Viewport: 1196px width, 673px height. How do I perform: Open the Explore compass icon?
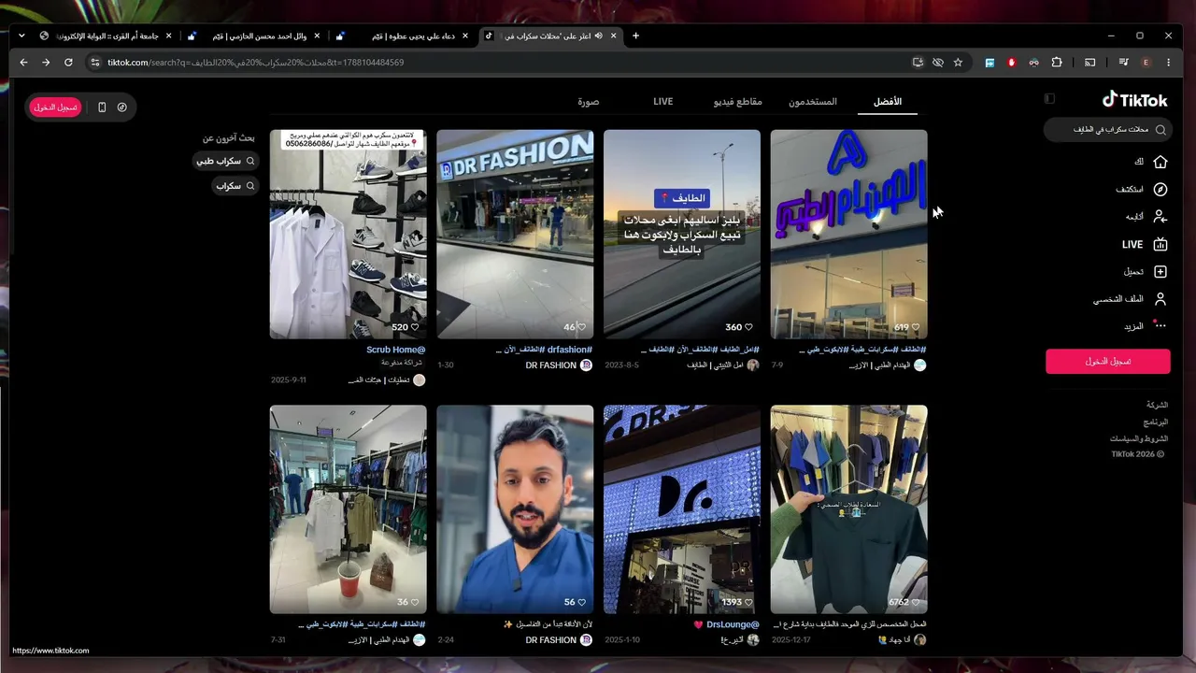[1160, 189]
